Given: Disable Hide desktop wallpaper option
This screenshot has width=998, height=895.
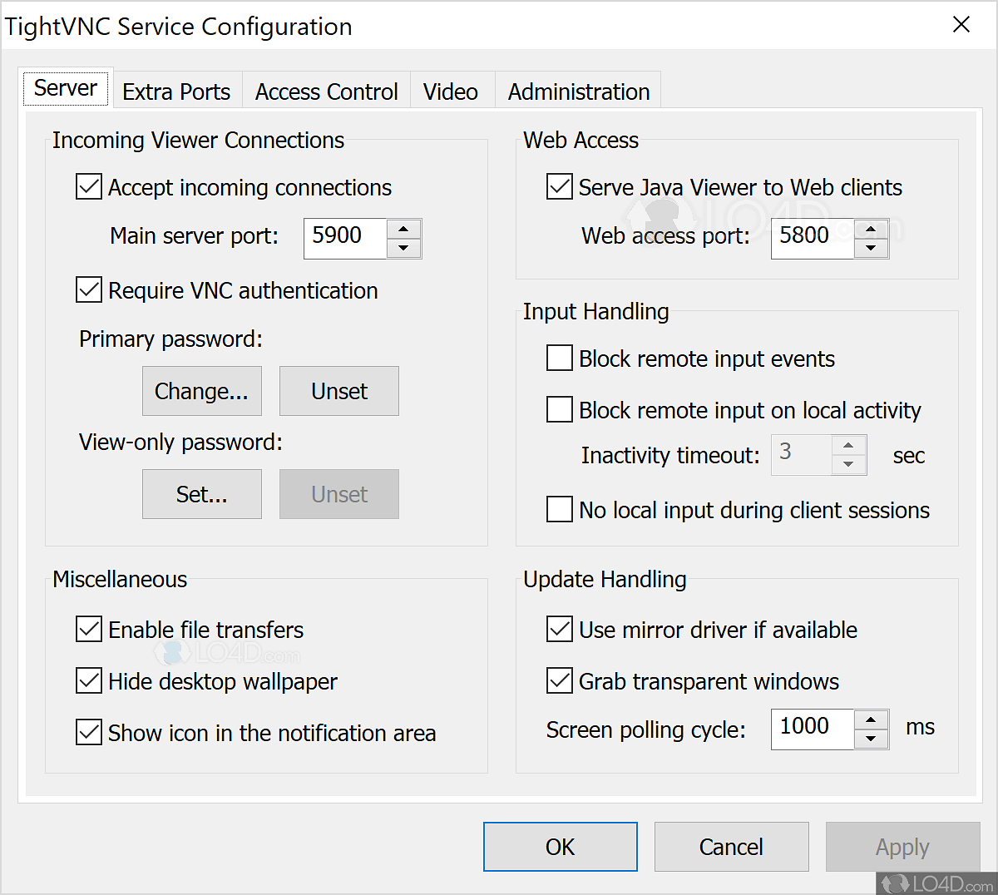Looking at the screenshot, I should pos(89,680).
